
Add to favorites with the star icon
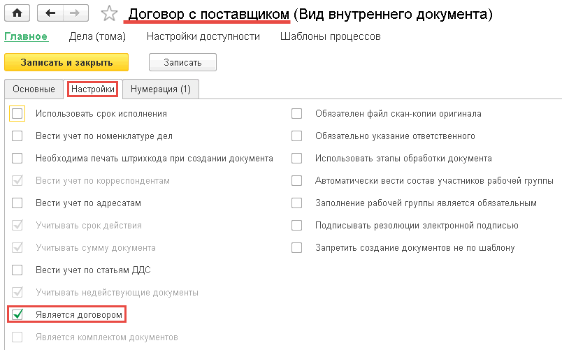(x=109, y=14)
